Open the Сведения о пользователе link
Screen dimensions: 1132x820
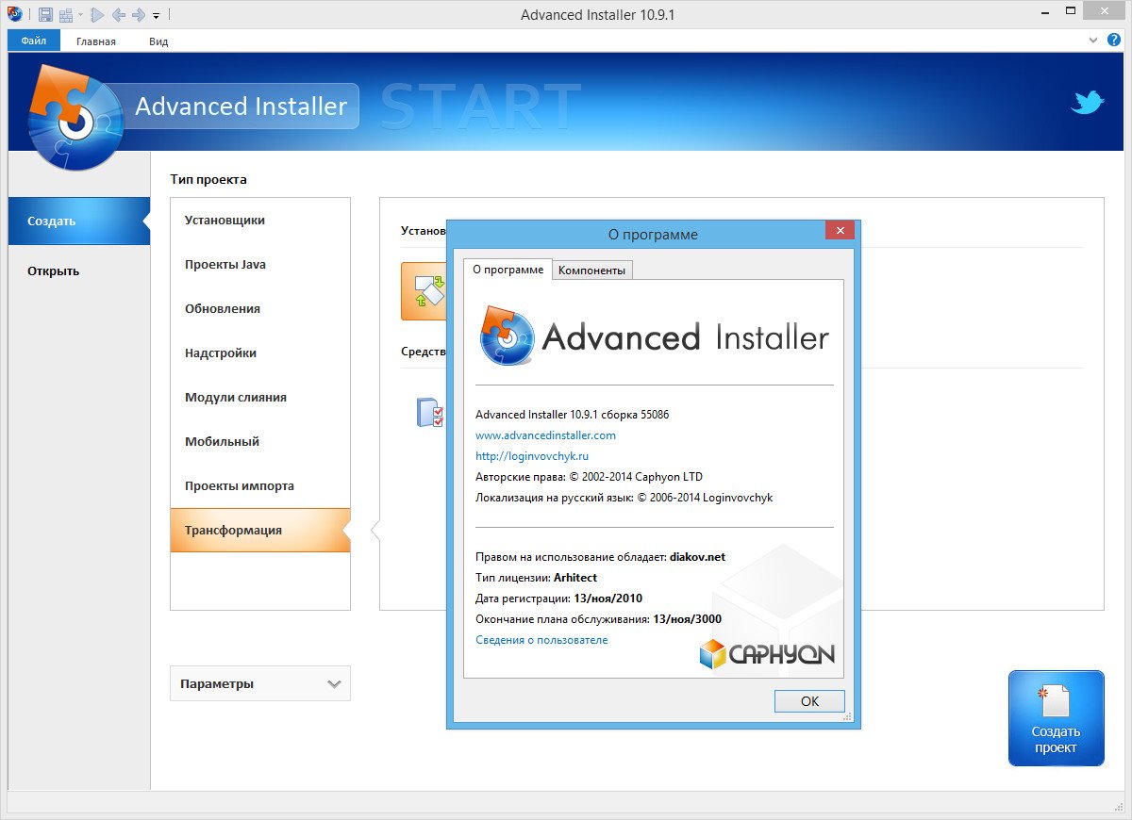click(x=541, y=640)
